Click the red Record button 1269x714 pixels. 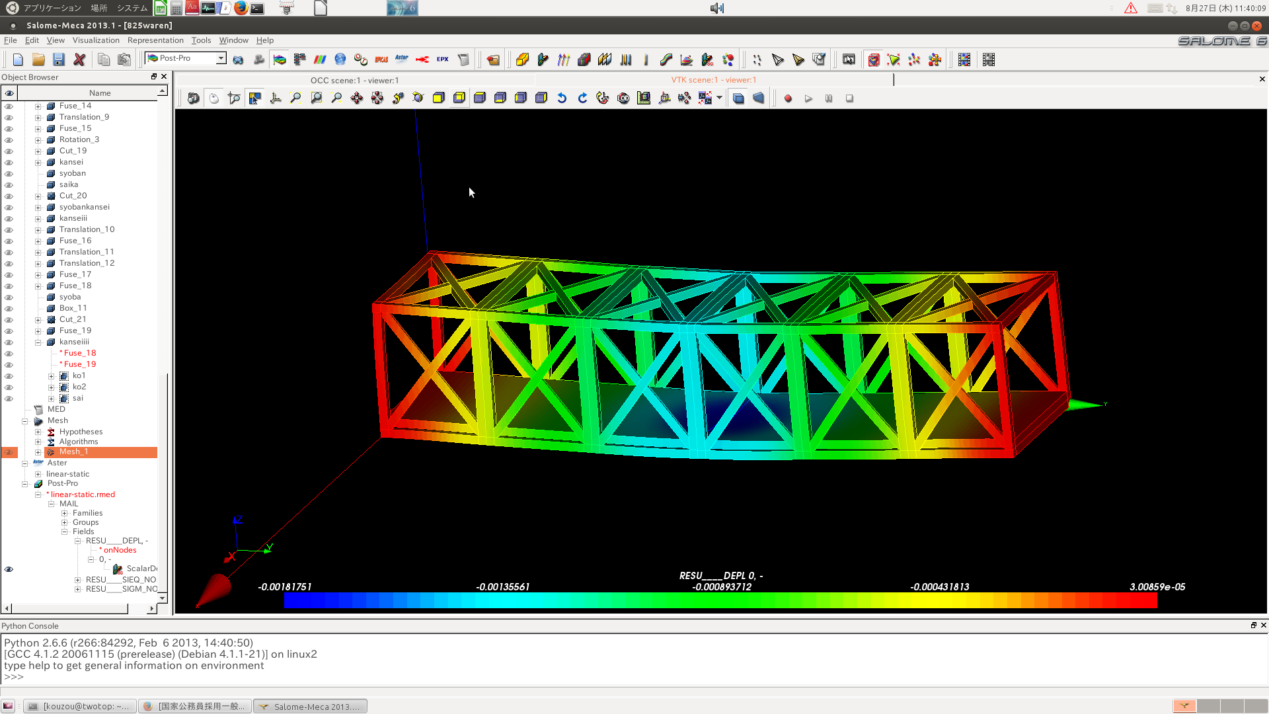coord(788,99)
